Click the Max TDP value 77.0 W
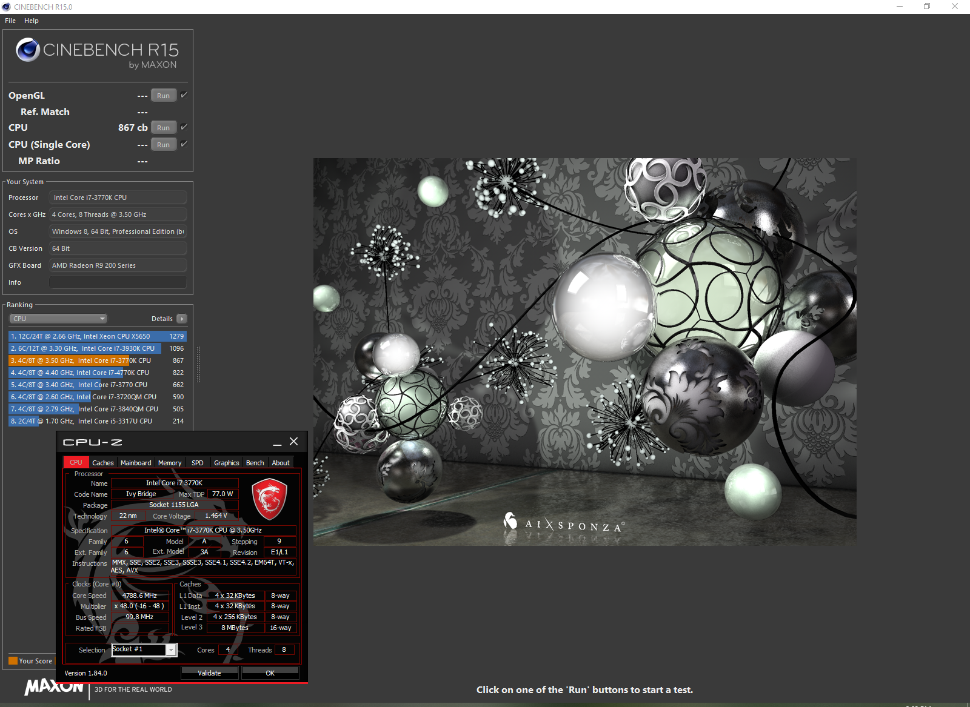 222,494
